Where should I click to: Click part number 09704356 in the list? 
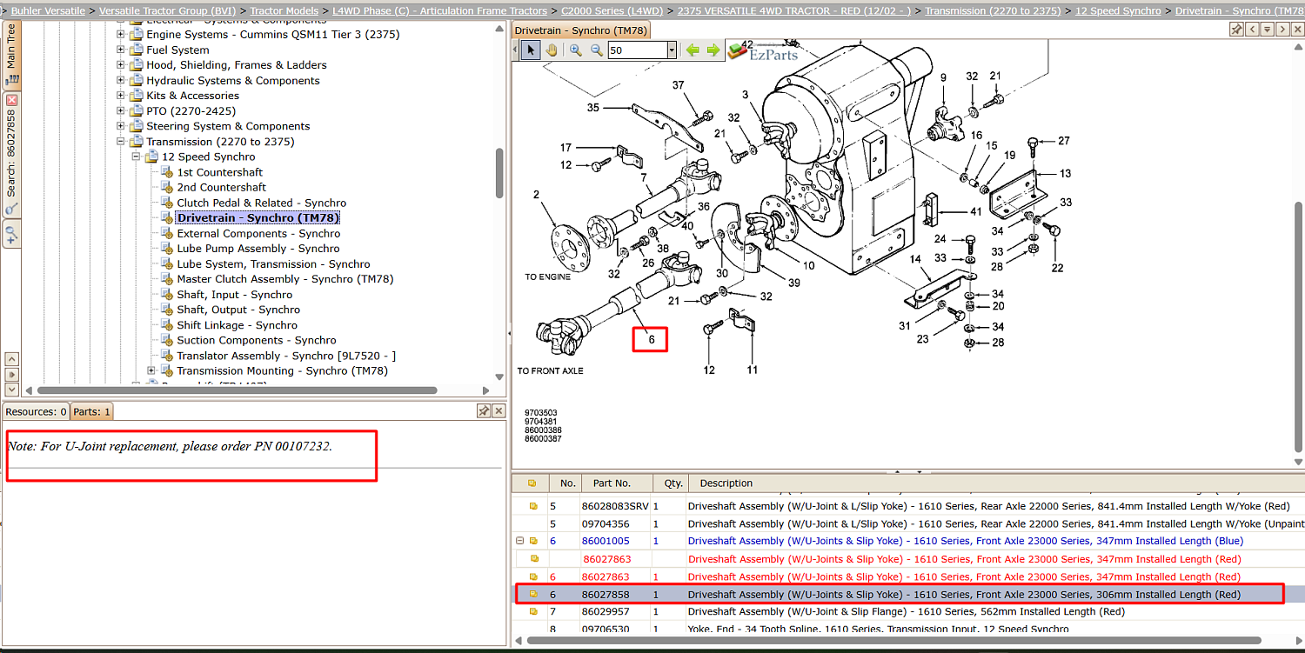606,523
